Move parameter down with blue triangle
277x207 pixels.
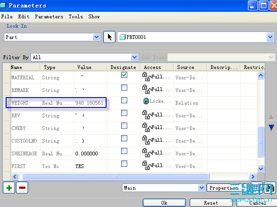(271, 128)
